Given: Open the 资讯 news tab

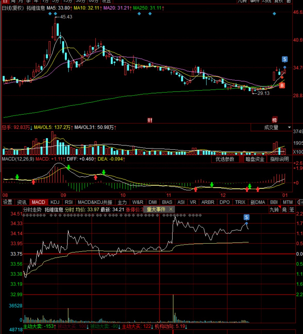Looking at the screenshot, I should click(22, 202).
